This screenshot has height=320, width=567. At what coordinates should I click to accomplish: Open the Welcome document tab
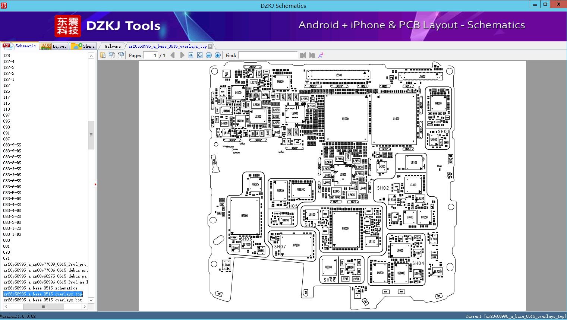(113, 46)
